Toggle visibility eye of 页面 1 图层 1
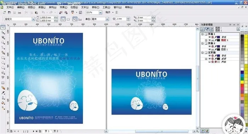 pos(209,40)
